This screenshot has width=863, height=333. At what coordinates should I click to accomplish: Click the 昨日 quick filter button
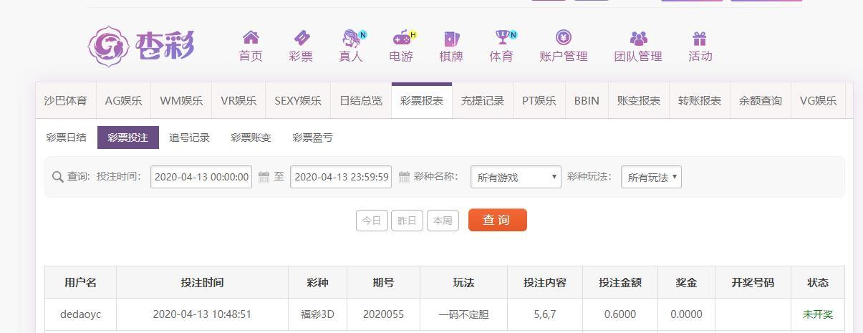point(407,221)
